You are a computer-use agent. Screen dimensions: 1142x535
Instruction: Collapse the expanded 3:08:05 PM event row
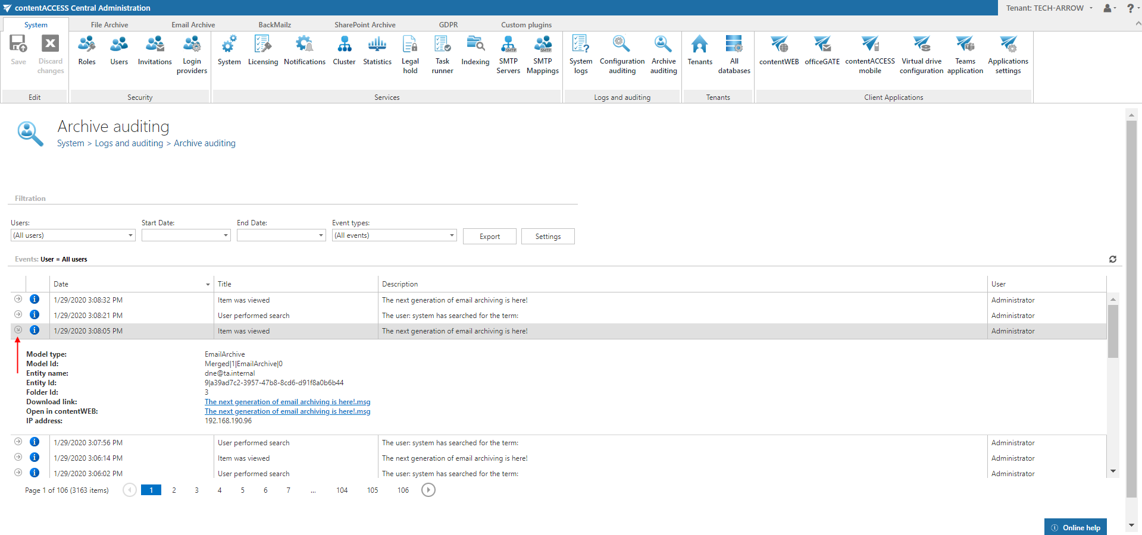tap(18, 330)
